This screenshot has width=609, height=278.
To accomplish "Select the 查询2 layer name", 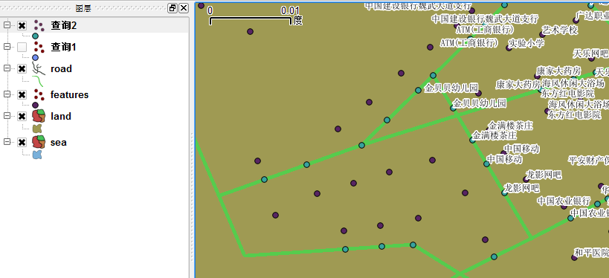I will 64,25.
